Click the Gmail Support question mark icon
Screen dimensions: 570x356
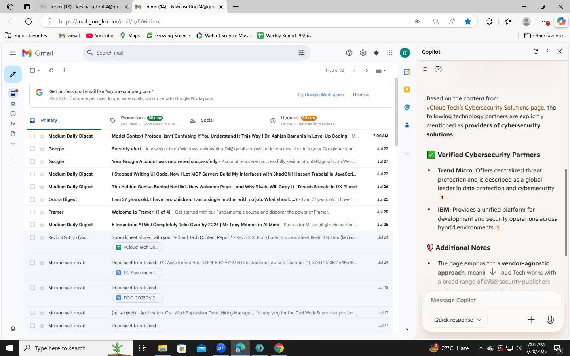click(x=349, y=53)
